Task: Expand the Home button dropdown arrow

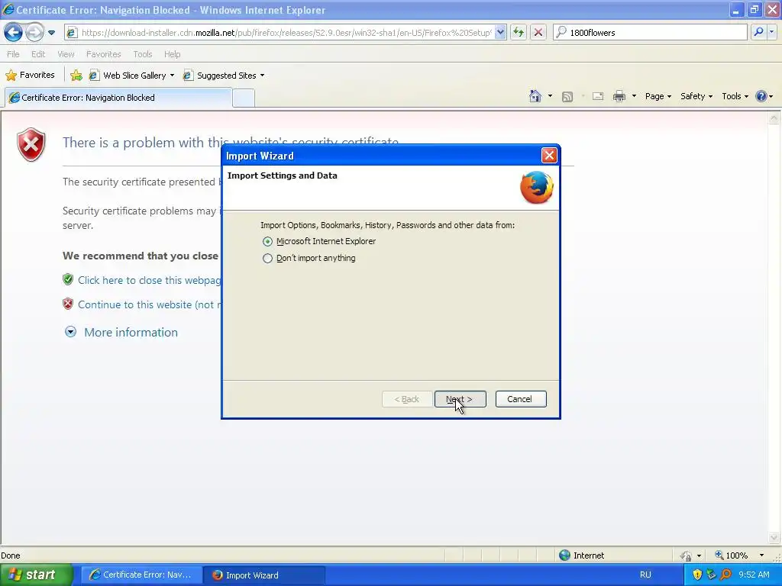Action: click(550, 96)
